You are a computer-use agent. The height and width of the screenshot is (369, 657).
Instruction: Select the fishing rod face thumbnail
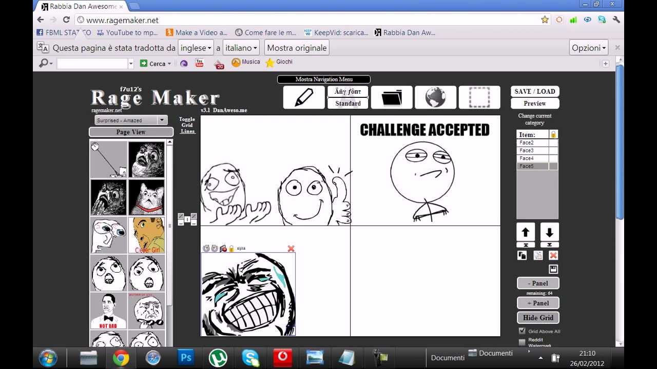(x=108, y=160)
